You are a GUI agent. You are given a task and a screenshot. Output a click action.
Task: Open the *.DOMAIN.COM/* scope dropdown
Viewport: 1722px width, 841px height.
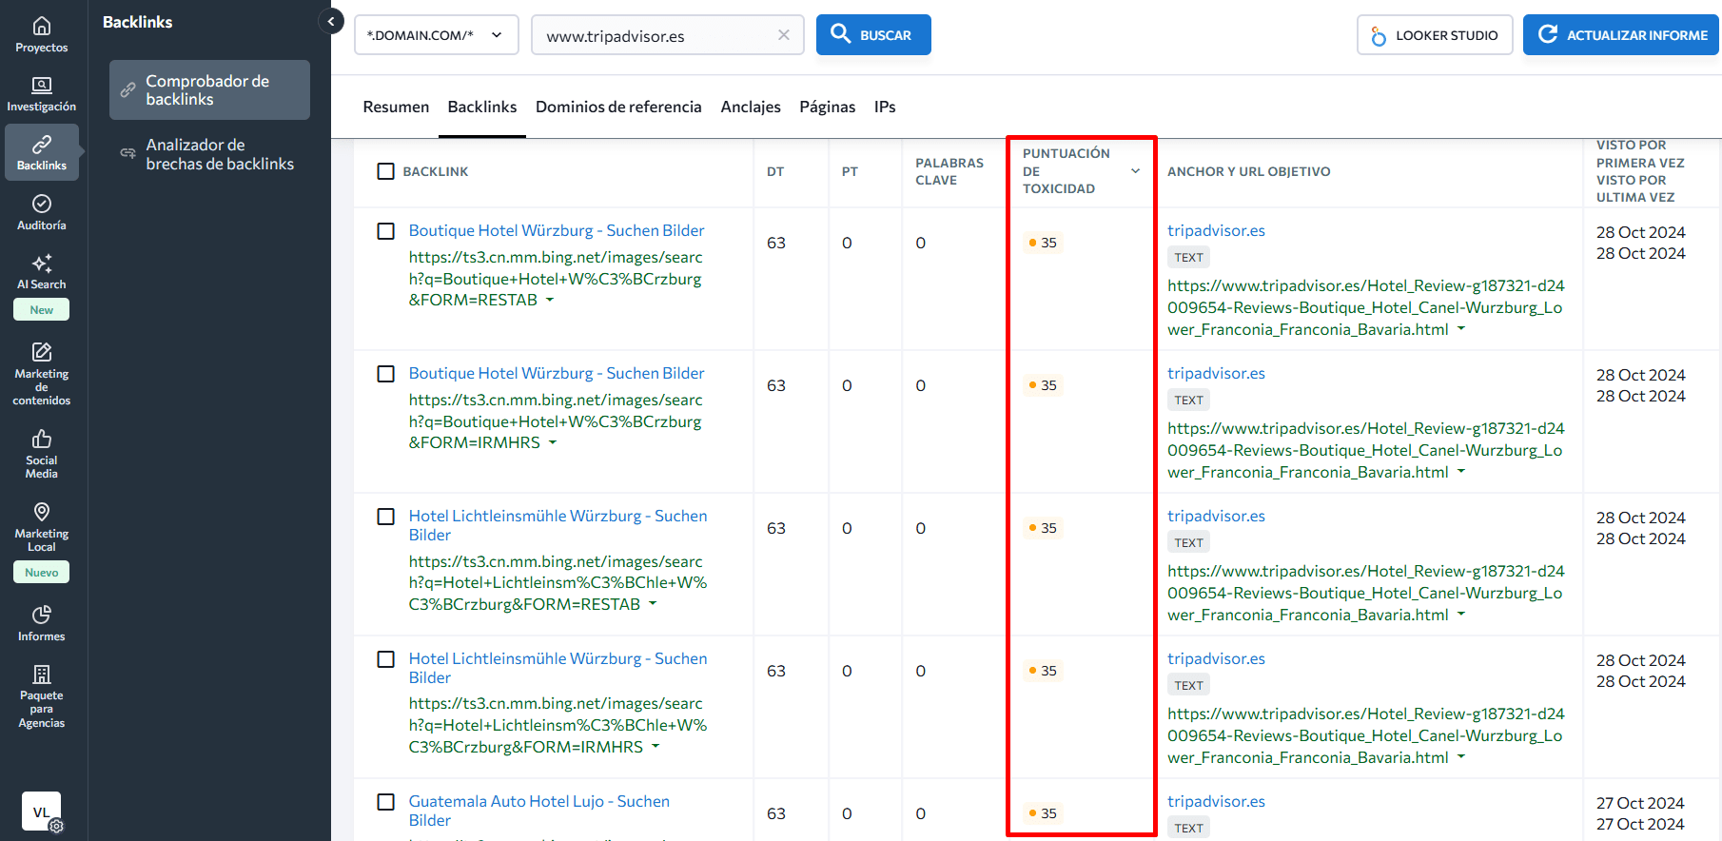(x=436, y=35)
